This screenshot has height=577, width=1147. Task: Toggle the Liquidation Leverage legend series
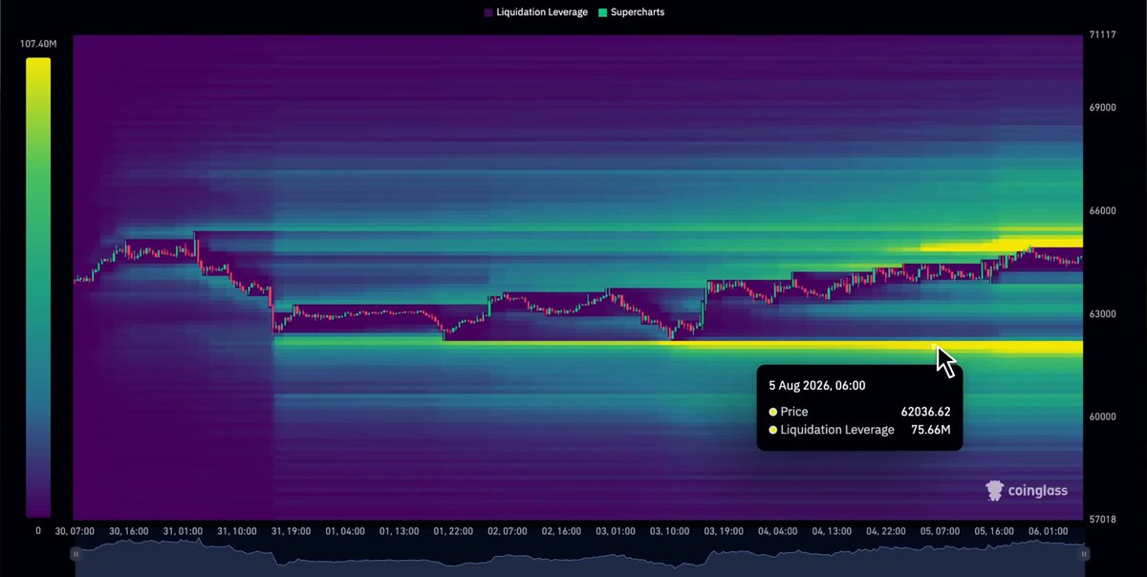[x=535, y=12]
